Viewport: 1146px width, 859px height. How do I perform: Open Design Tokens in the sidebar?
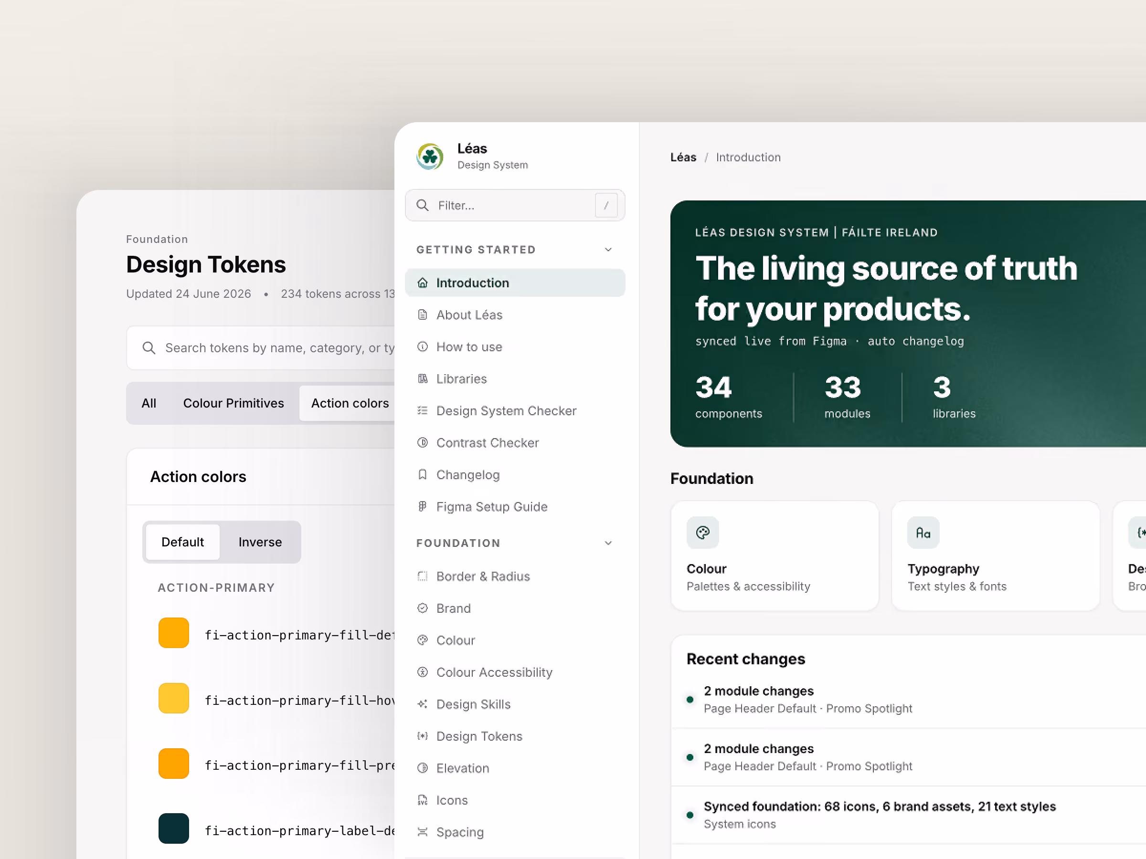click(515, 736)
